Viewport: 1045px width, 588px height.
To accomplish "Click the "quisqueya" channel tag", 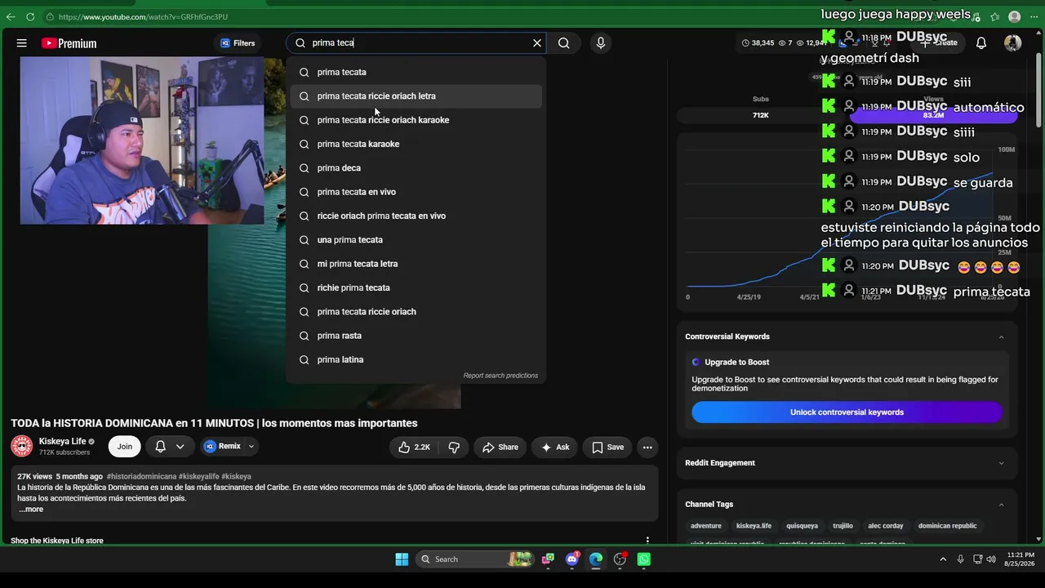I will (x=802, y=526).
